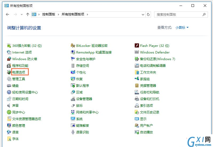Click the control panel icon in address bar
Screen dimensions: 213x147
tap(34, 14)
